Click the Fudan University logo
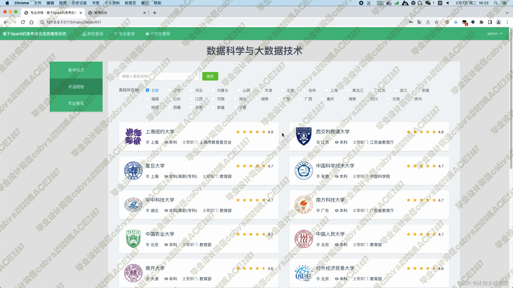 tap(133, 171)
